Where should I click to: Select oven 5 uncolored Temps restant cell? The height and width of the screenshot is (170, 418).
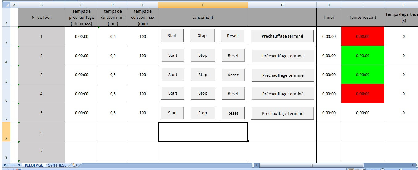(363, 113)
